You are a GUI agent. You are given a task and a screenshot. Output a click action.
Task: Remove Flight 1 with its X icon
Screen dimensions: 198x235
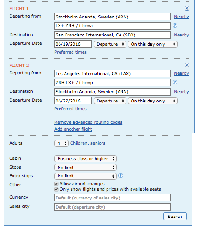pyautogui.click(x=187, y=8)
